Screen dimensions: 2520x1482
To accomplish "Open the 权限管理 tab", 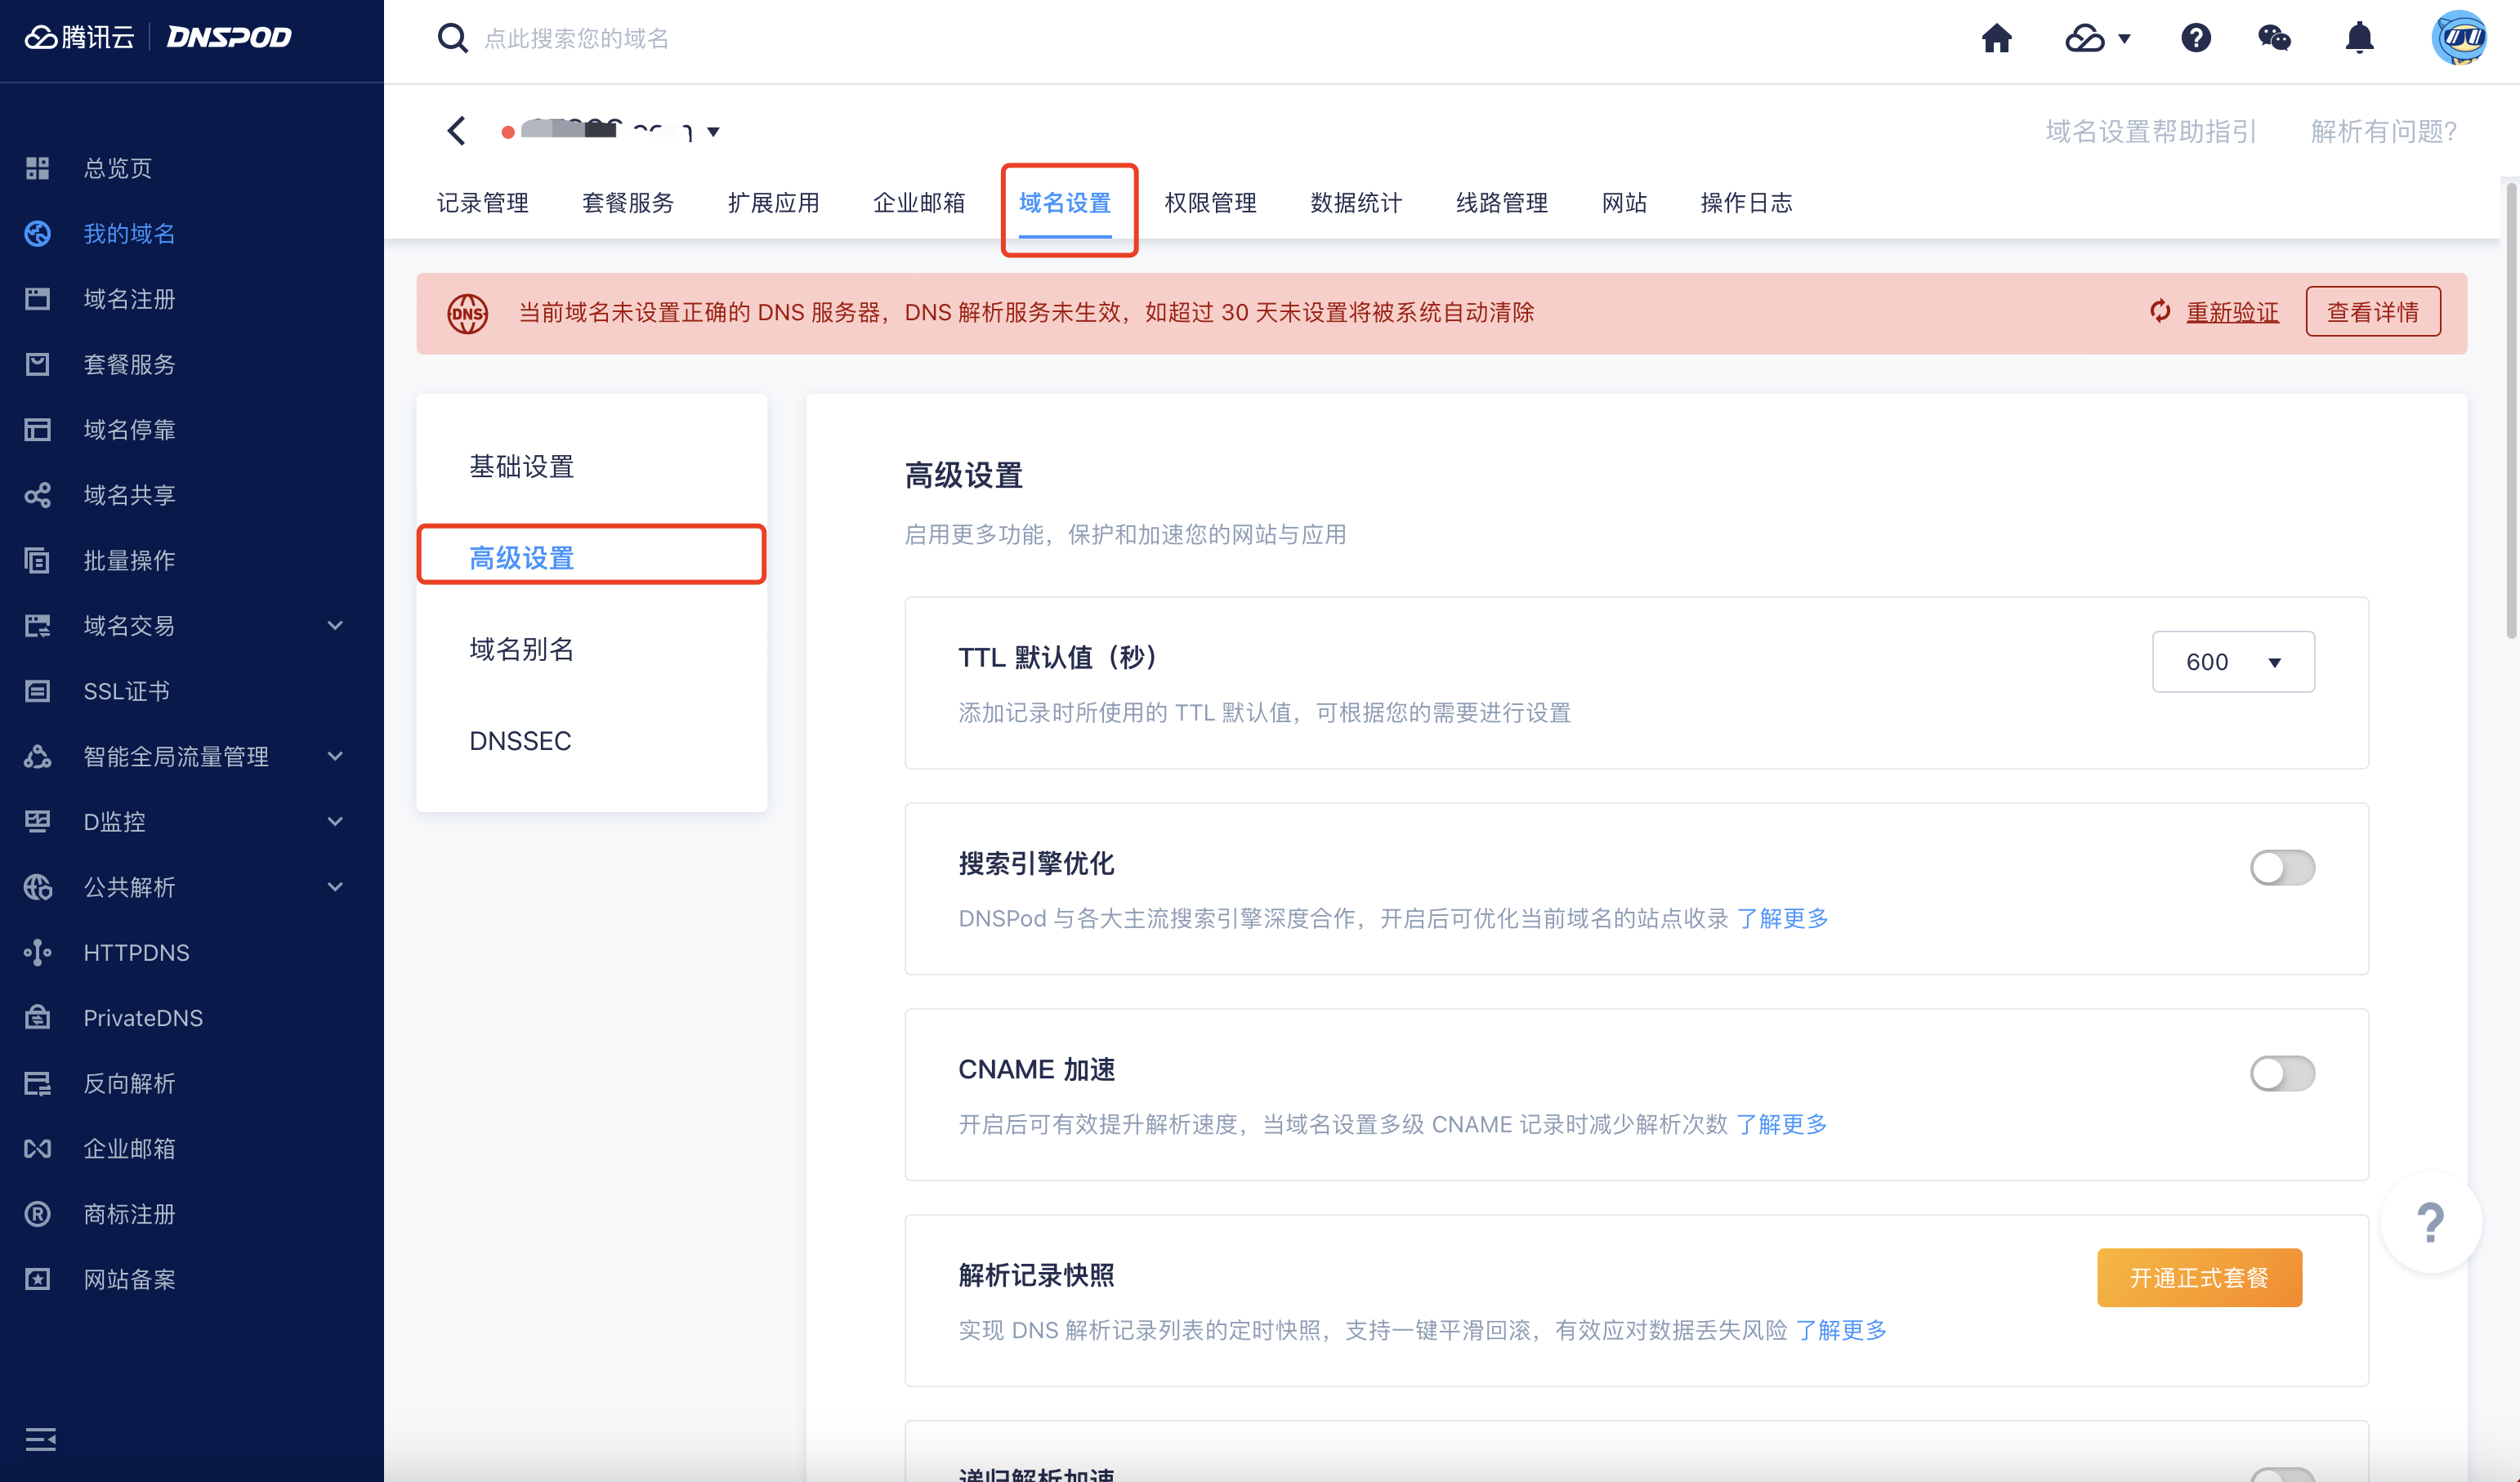I will tap(1211, 203).
